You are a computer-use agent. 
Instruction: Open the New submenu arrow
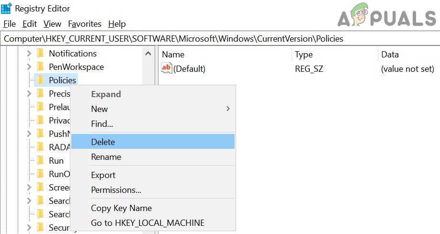[228, 109]
